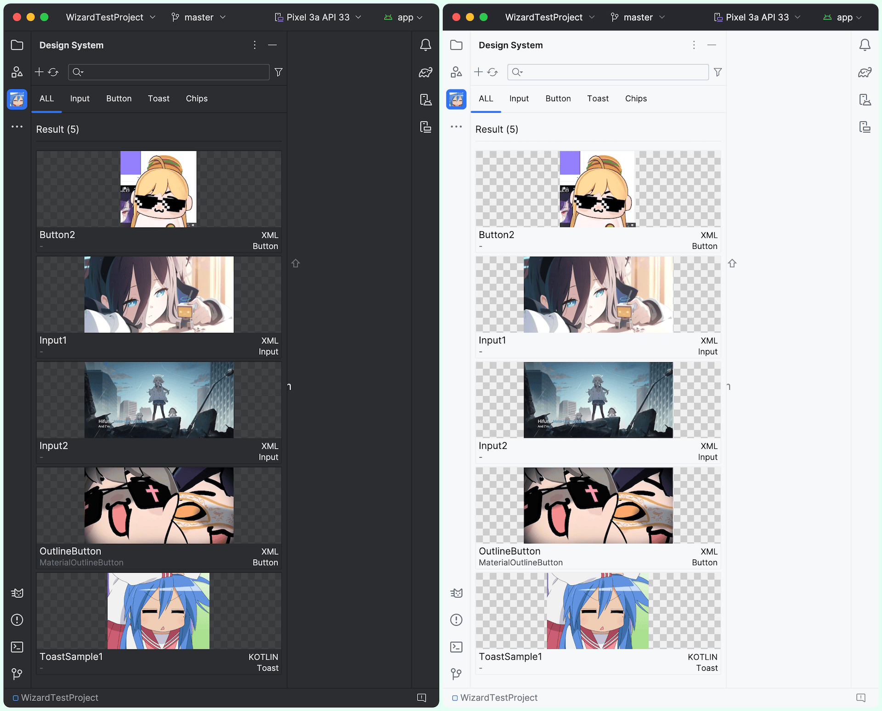Click search field in light window
This screenshot has height=711, width=882.
[608, 72]
